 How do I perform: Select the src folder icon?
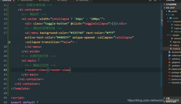pos(170,15)
